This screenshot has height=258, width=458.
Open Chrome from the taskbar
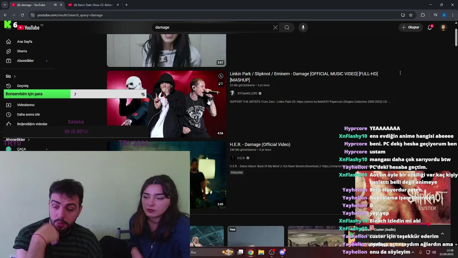click(251, 252)
